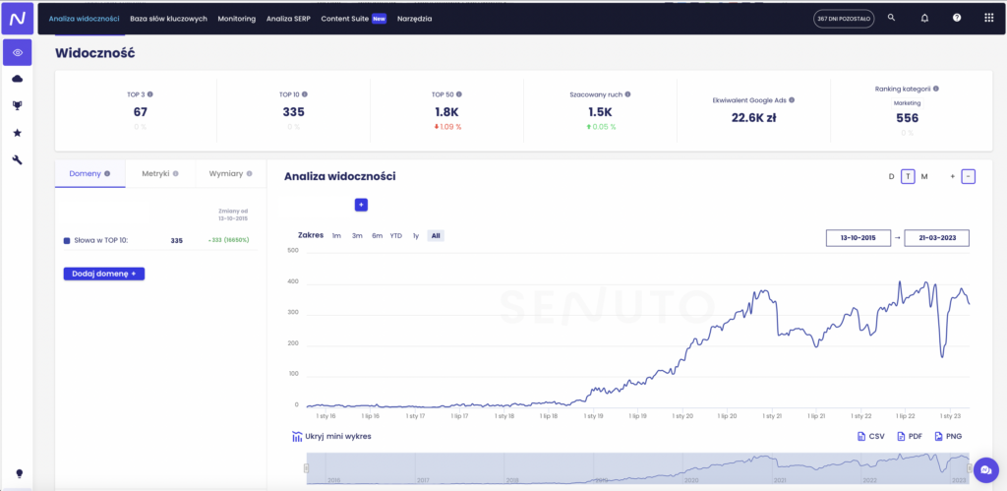Click the lightbulb icon in sidebar

20,473
